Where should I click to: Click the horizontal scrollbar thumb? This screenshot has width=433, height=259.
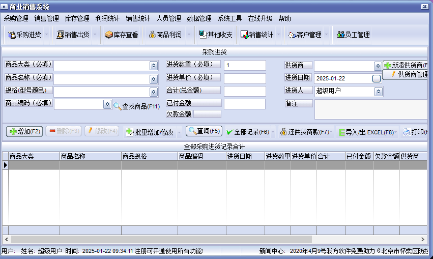(x=161, y=239)
